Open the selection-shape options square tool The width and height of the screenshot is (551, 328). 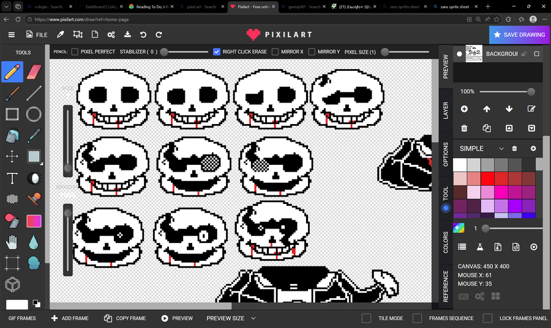pyautogui.click(x=34, y=156)
